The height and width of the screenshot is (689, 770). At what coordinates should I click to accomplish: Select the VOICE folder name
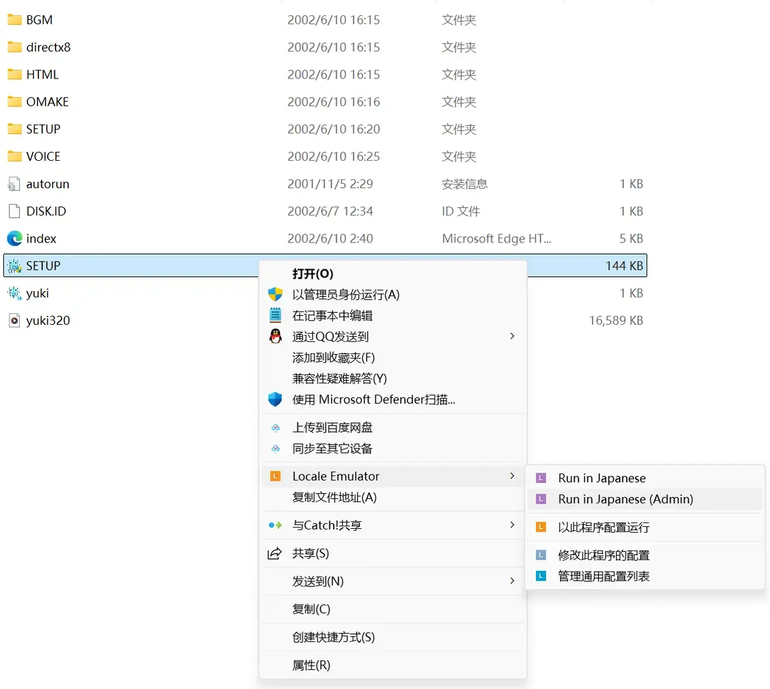point(43,157)
